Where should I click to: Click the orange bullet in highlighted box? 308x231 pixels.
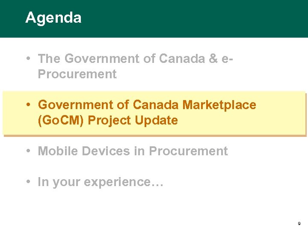coord(27,105)
